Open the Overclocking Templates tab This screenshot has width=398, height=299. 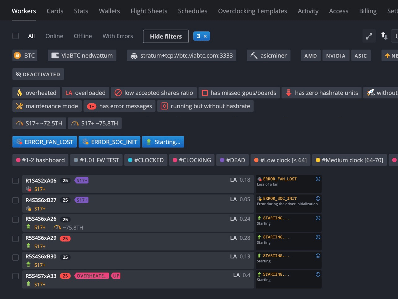252,11
